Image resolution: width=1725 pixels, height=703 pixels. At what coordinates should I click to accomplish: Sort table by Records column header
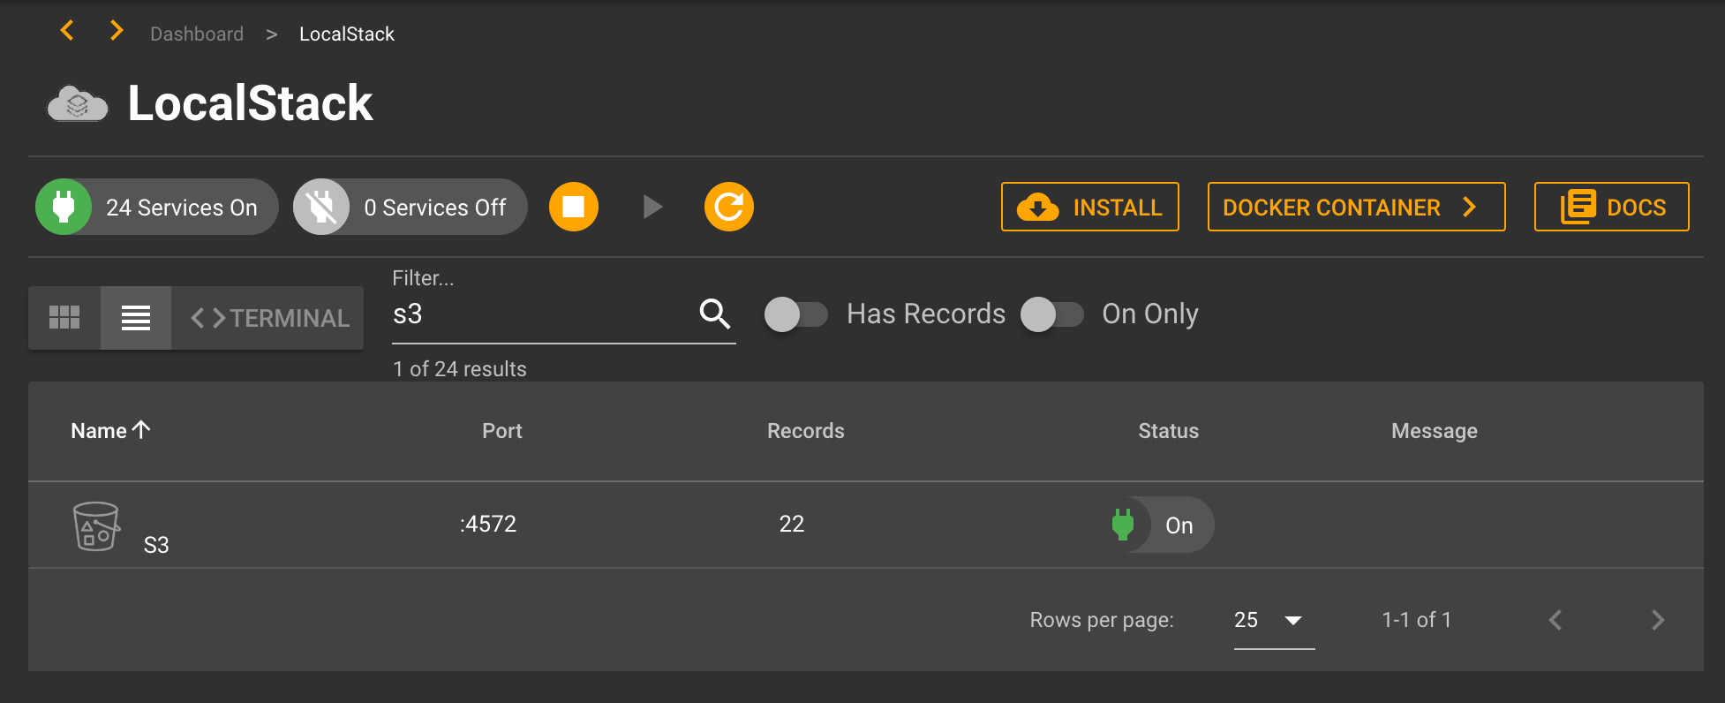[806, 431]
